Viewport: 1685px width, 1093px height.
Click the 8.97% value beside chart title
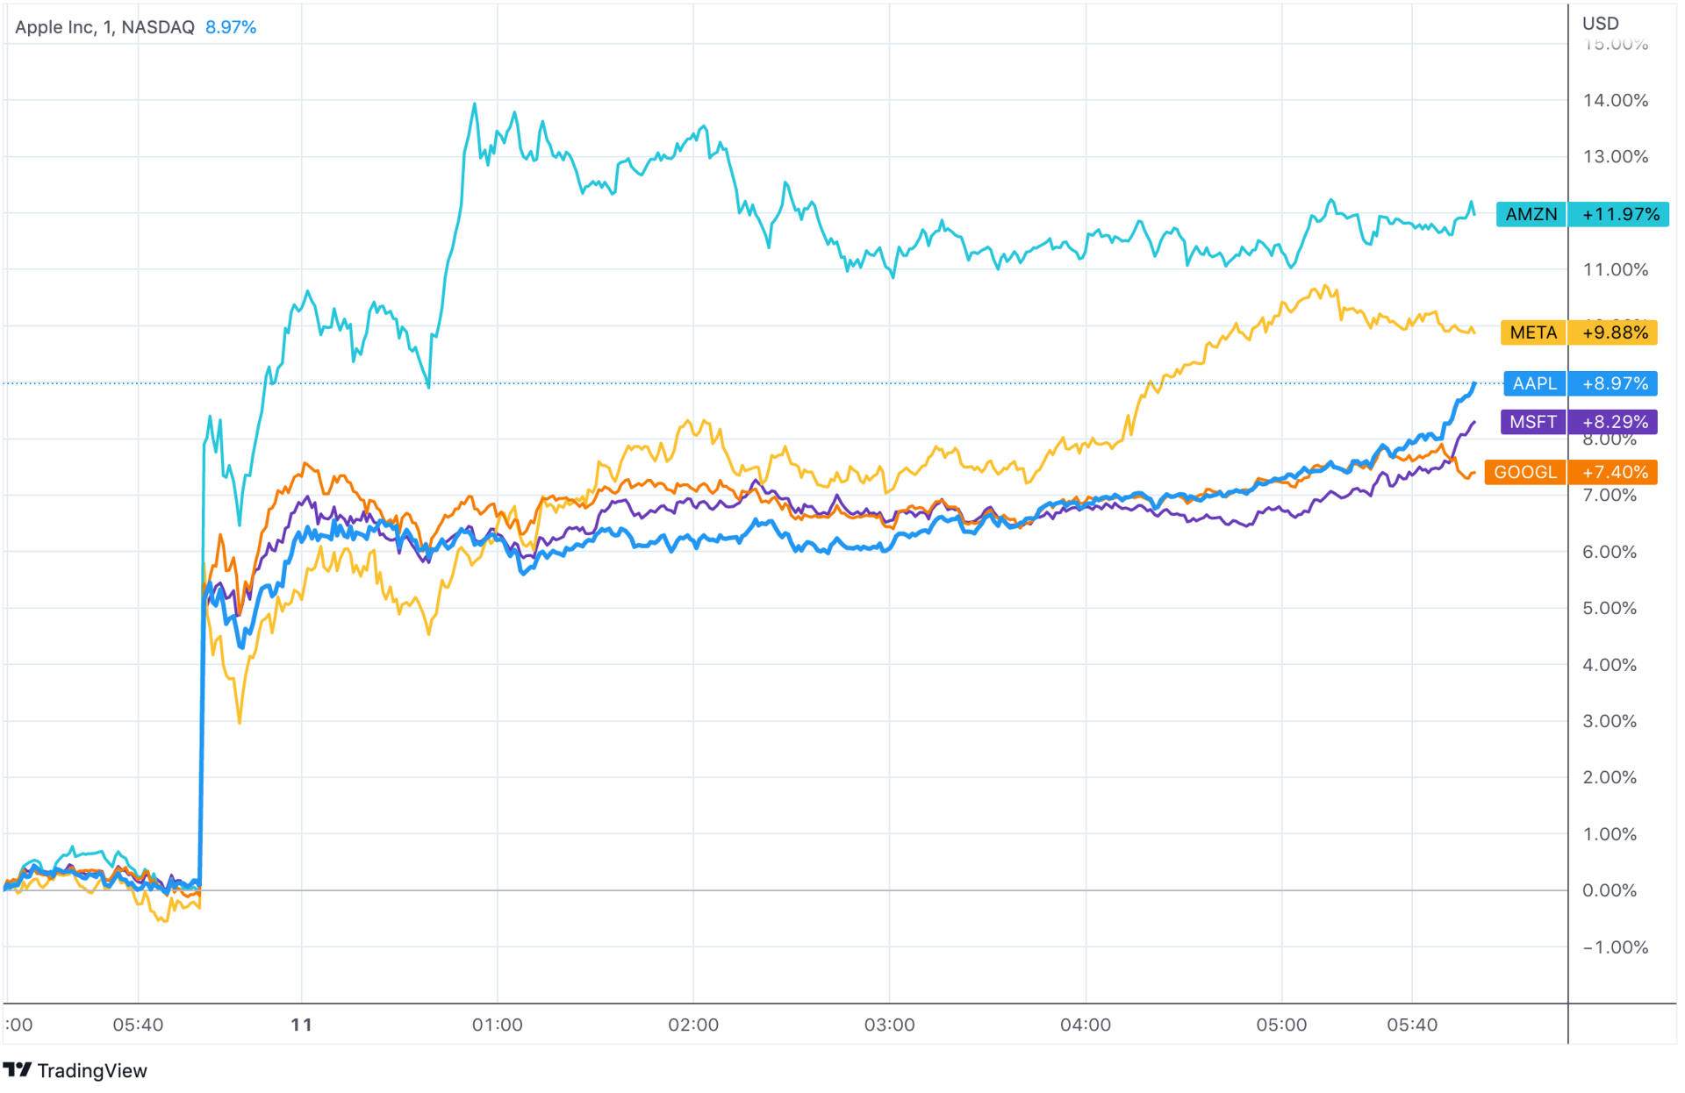point(231,27)
